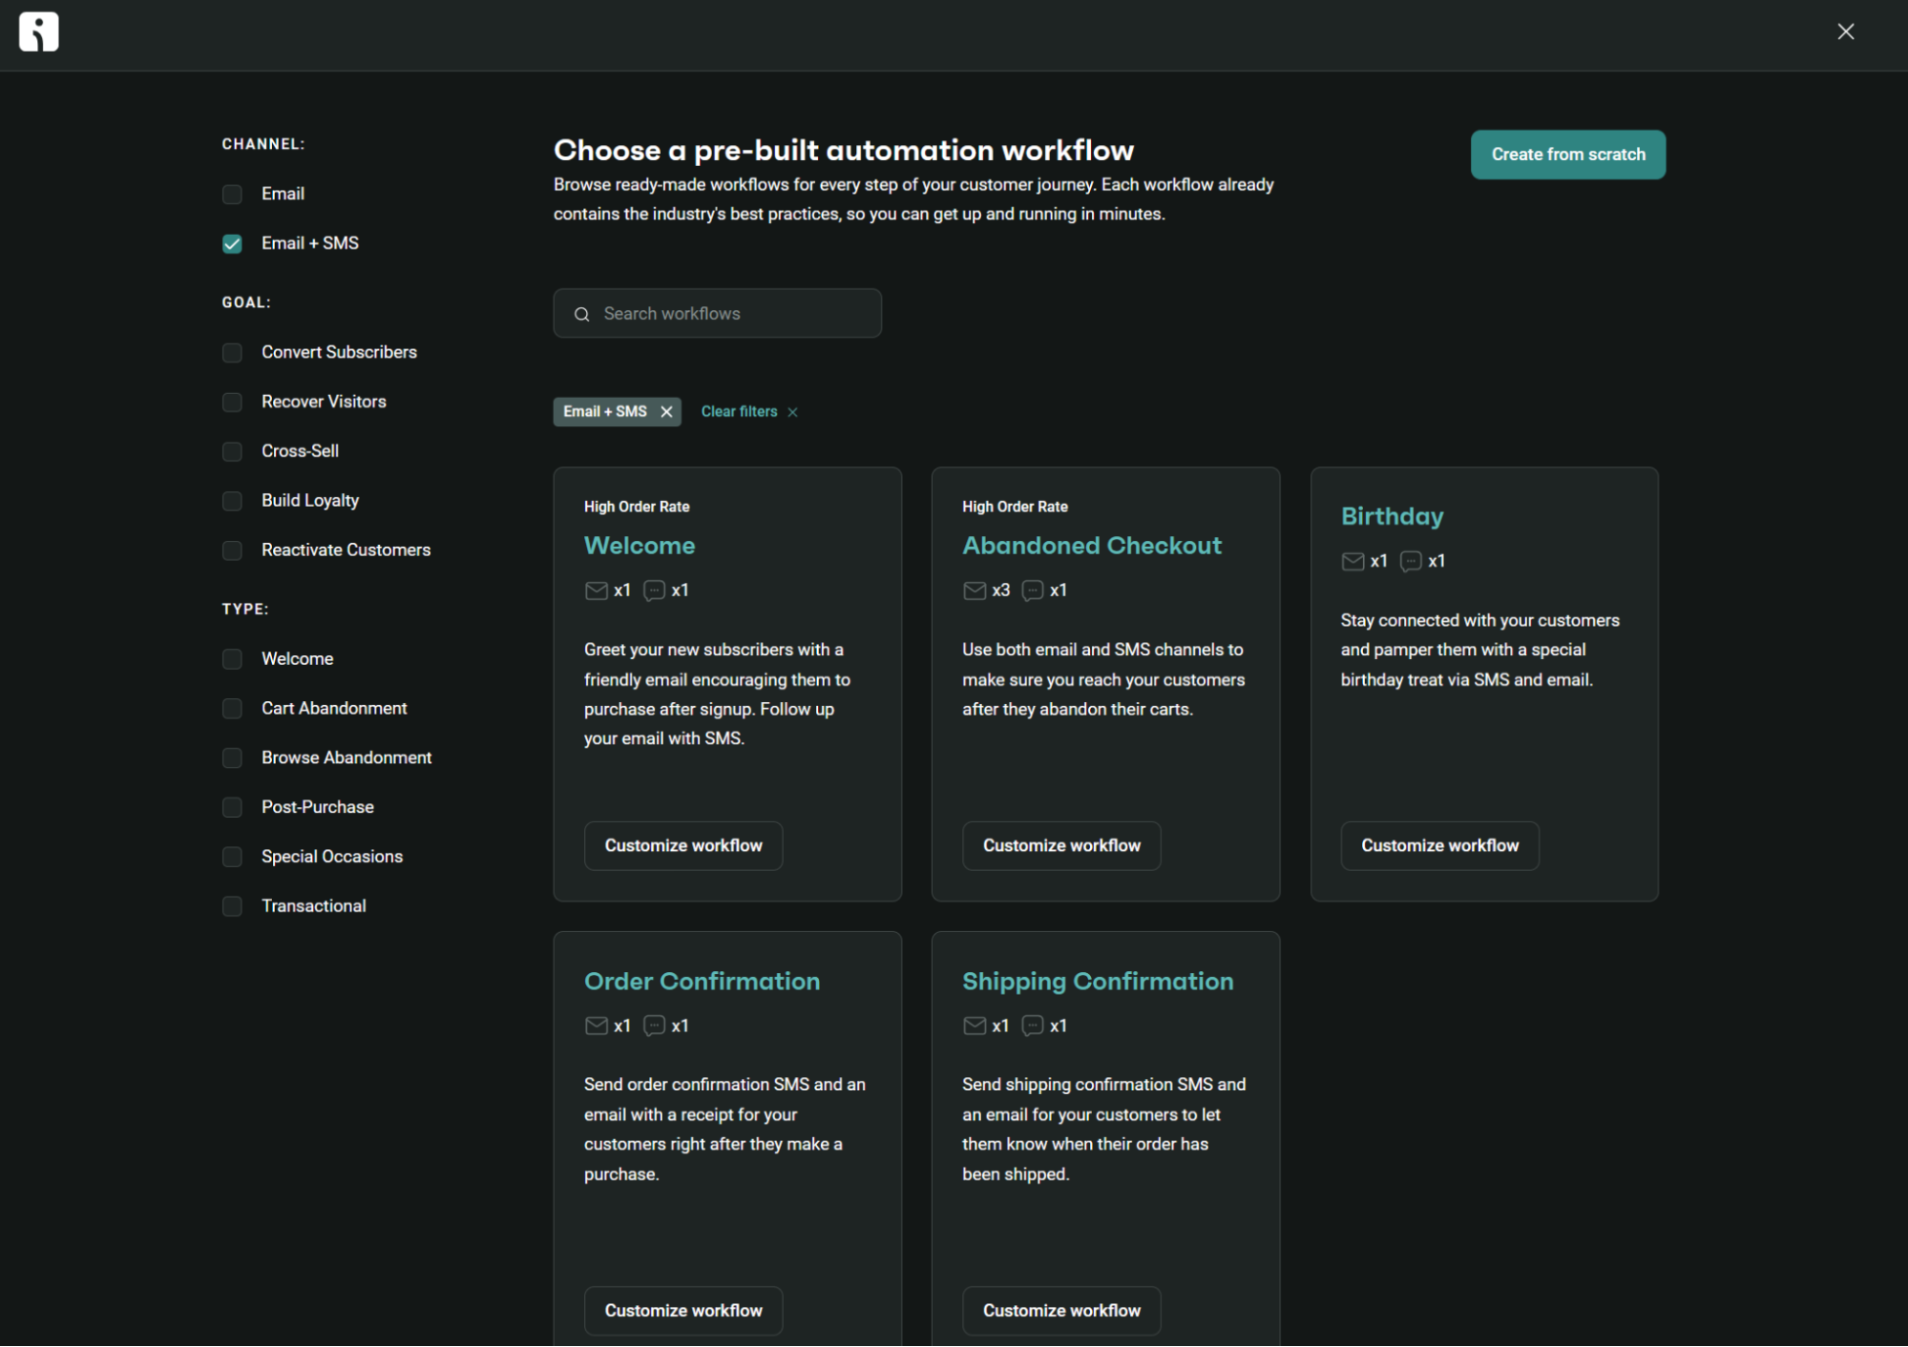Click the email envelope icon on Welcome card
The height and width of the screenshot is (1347, 1908).
click(x=596, y=591)
